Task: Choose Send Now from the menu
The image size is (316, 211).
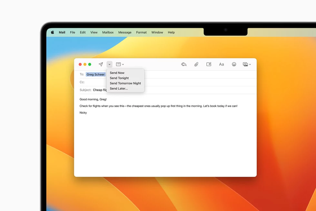Action: 125,73
